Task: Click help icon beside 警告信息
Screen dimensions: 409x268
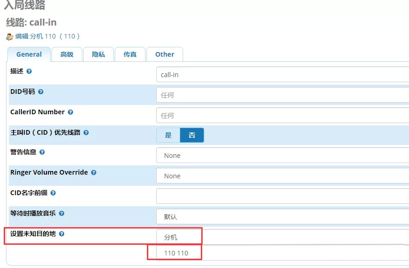Action: coord(42,152)
